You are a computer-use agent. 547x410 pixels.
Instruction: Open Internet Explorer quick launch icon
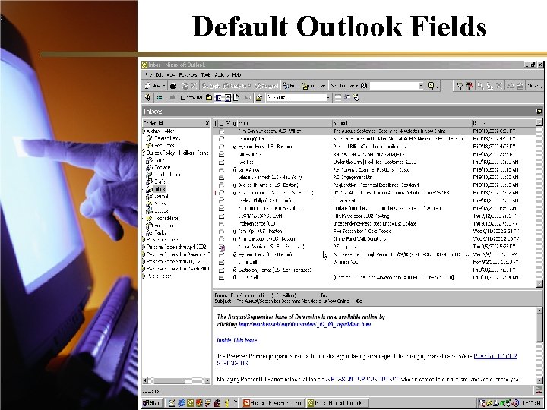point(181,403)
